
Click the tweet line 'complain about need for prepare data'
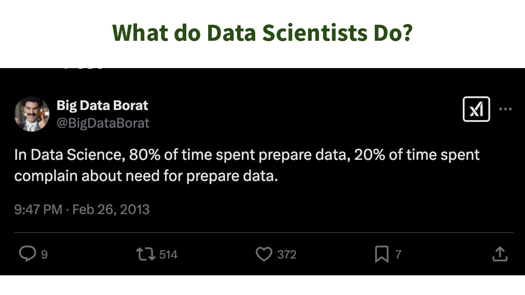click(146, 176)
